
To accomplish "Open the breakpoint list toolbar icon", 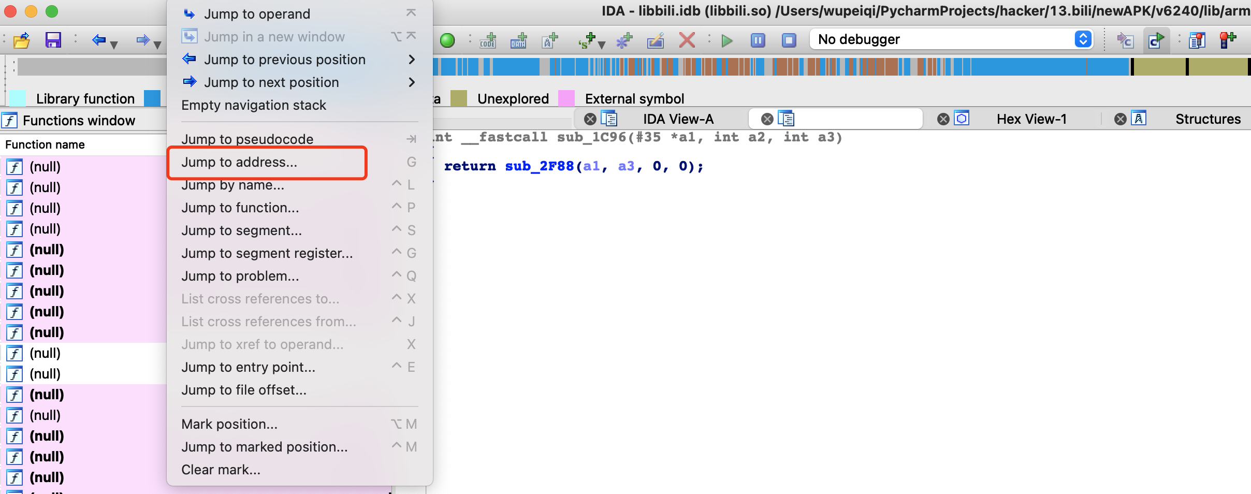I will click(1197, 40).
